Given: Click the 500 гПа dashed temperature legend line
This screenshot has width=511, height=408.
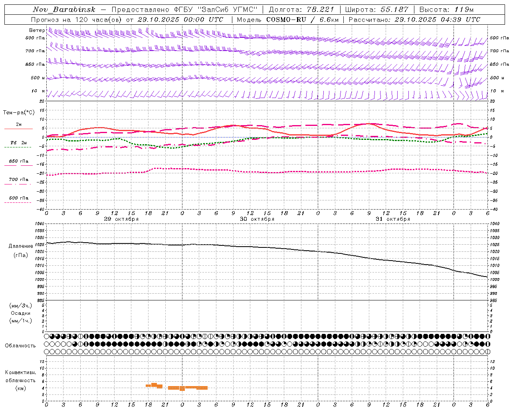Looking at the screenshot, I should coord(18,202).
